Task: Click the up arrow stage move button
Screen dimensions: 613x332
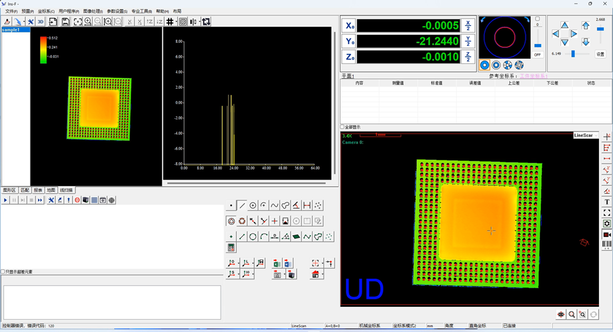Action: 565,25
